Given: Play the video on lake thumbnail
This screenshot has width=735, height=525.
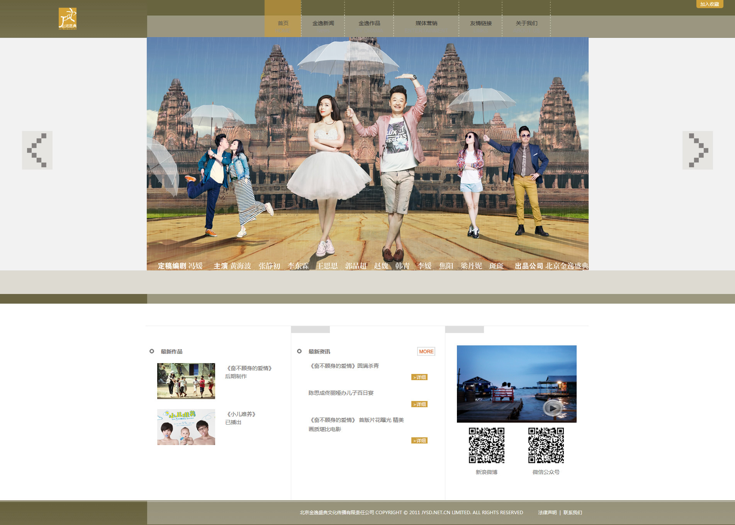Looking at the screenshot, I should [x=552, y=408].
